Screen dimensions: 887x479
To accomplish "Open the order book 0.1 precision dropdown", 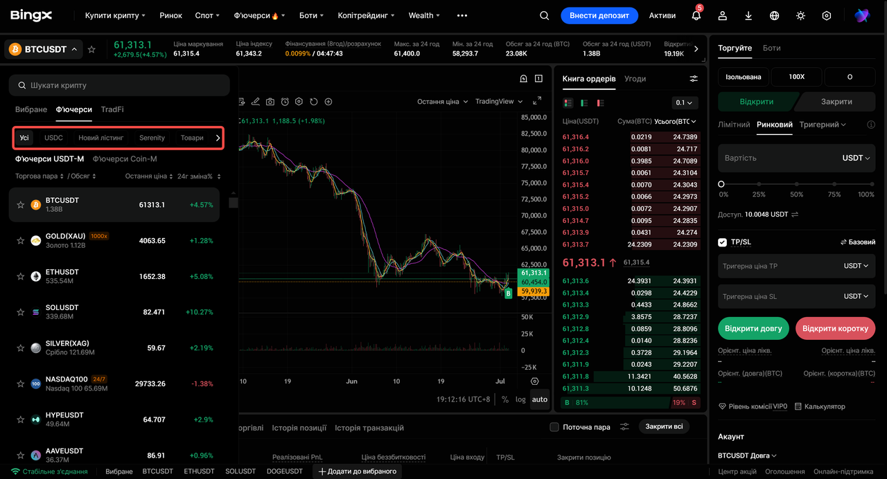I will pyautogui.click(x=685, y=102).
